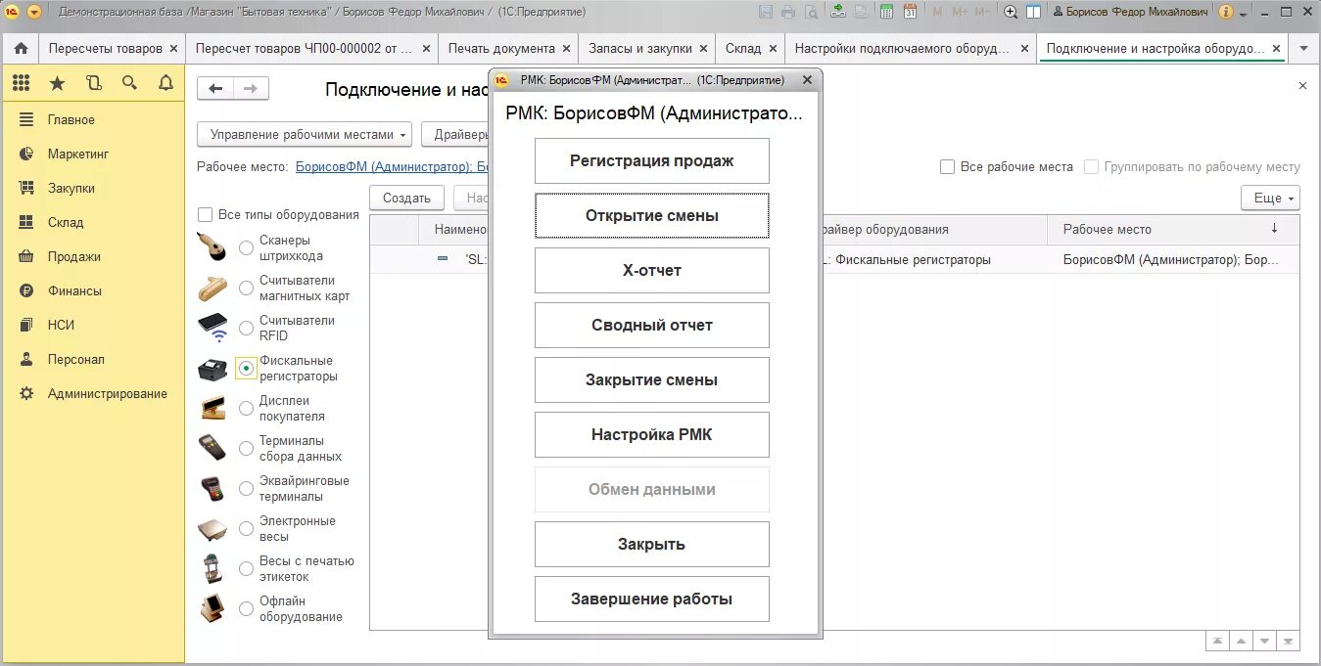The image size is (1321, 666).
Task: Check Все типы оборудования checkbox
Action: pyautogui.click(x=205, y=214)
